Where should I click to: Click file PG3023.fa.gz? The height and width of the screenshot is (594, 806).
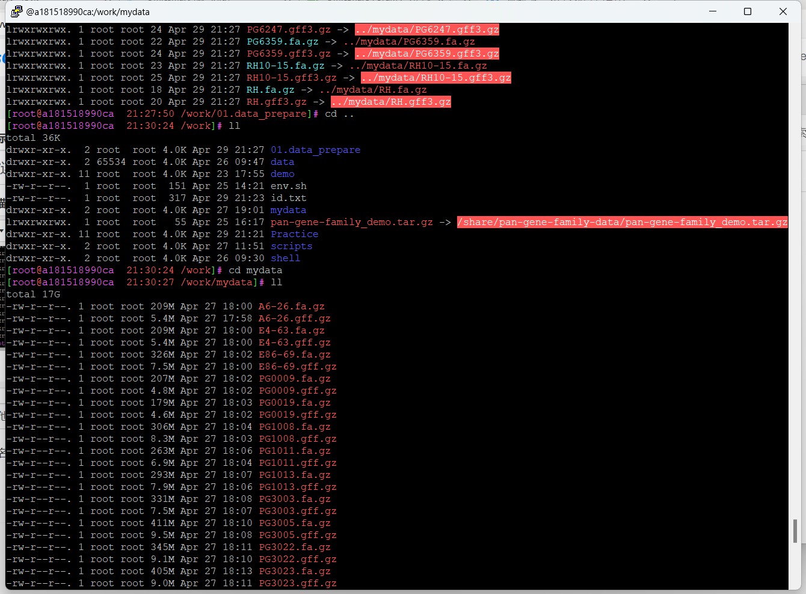[294, 571]
